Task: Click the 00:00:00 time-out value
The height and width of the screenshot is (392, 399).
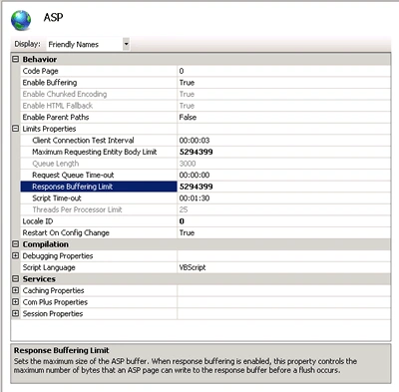Action: click(x=195, y=175)
